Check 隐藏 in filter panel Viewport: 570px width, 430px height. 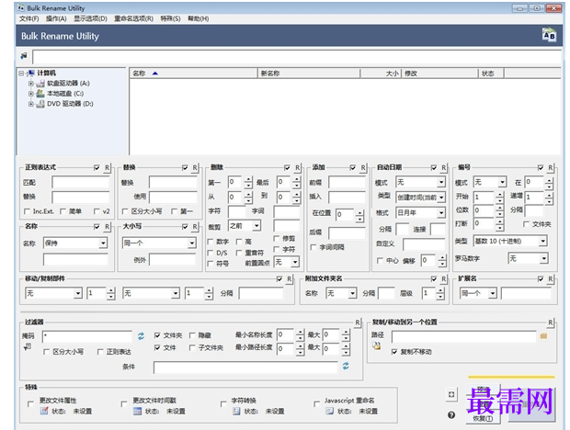192,335
